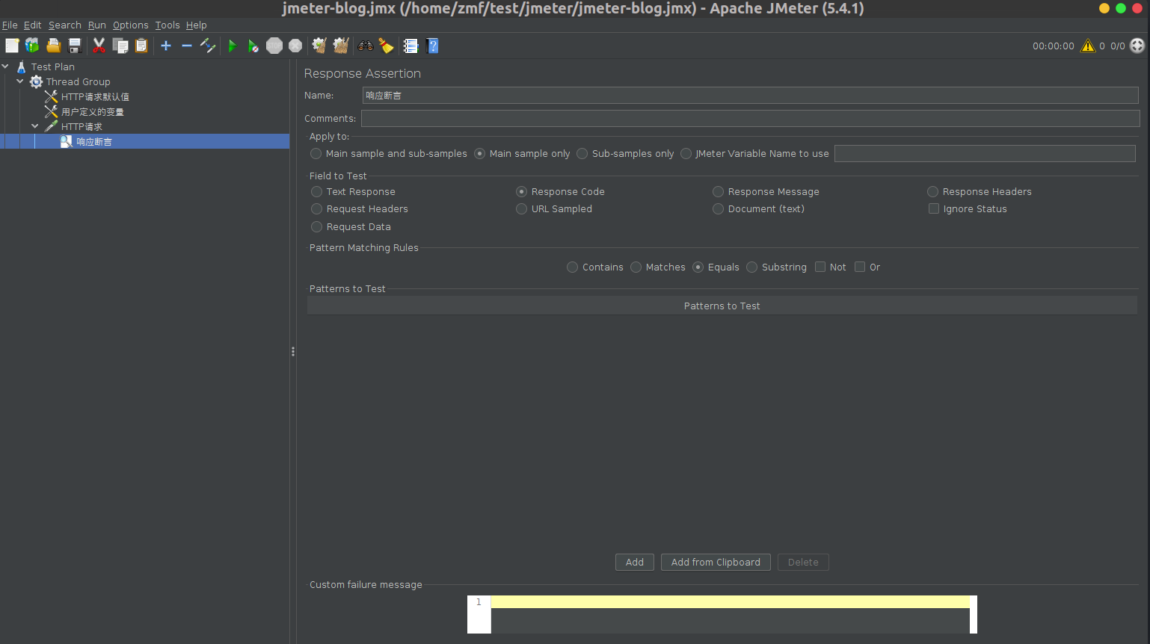This screenshot has width=1150, height=644.
Task: Select the Equals matching rule
Action: (716, 267)
